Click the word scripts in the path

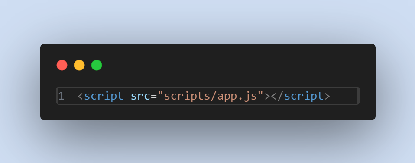(187, 97)
